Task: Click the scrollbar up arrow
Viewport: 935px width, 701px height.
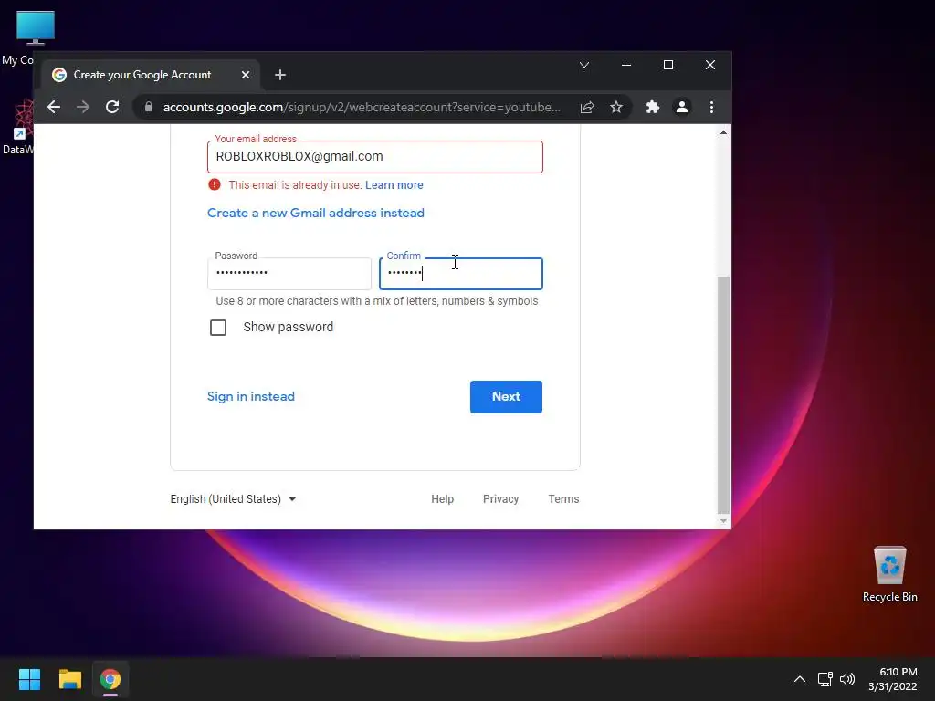Action: pyautogui.click(x=723, y=132)
